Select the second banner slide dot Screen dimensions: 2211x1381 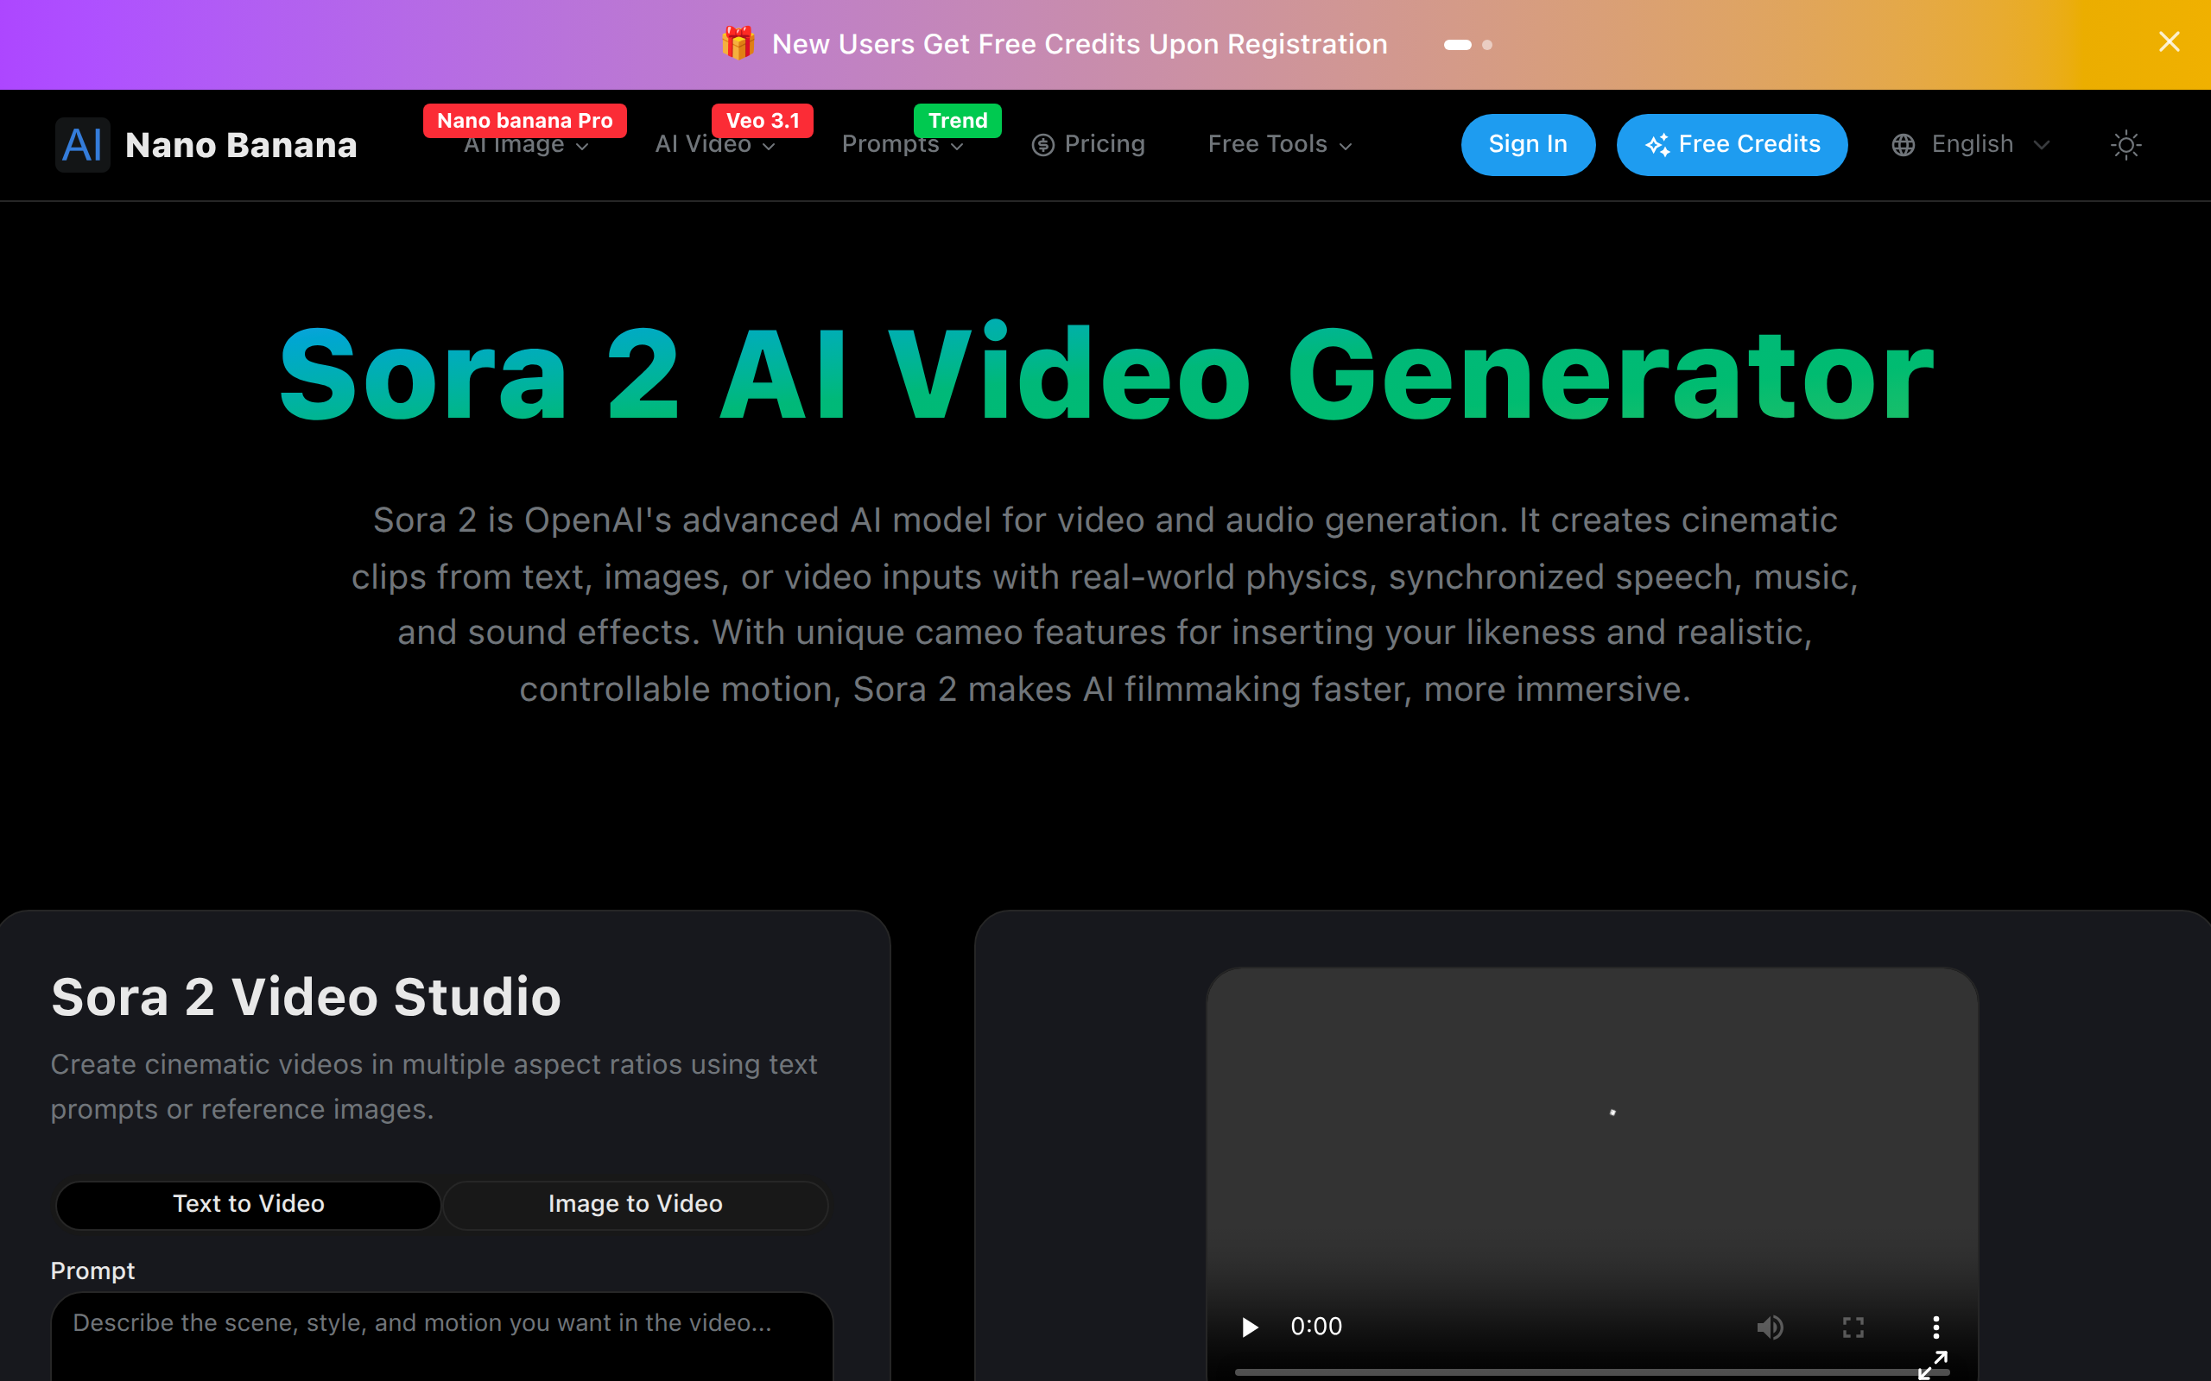click(1487, 45)
